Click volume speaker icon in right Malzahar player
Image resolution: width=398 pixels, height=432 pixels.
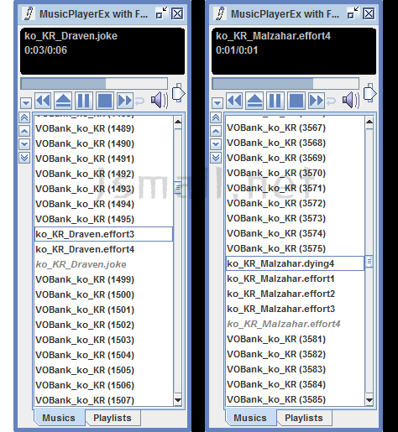coord(351,100)
